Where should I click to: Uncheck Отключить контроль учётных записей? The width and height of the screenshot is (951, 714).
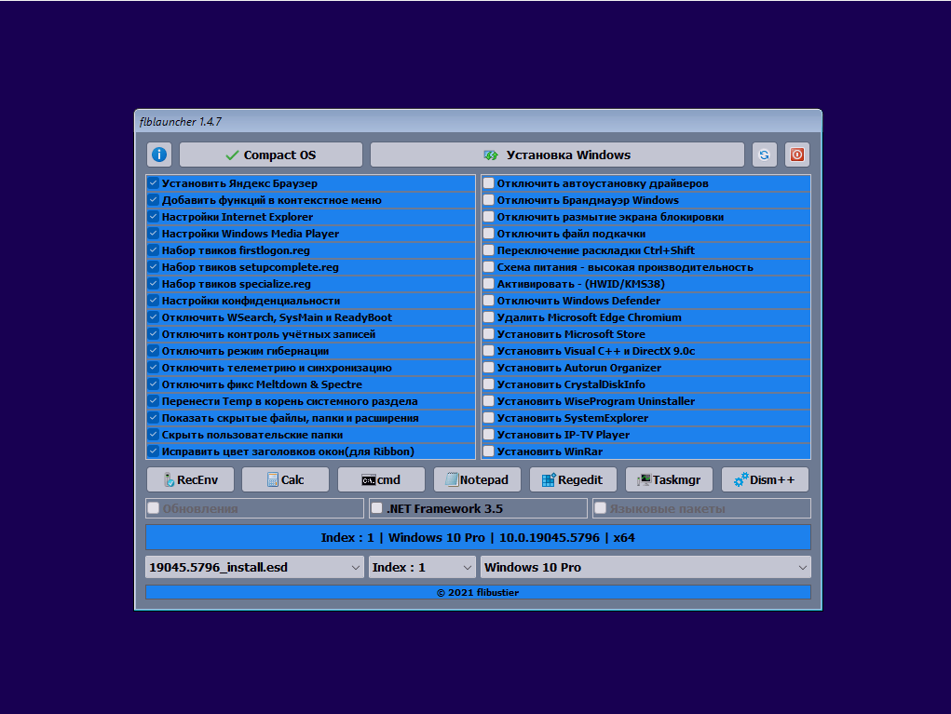point(154,334)
